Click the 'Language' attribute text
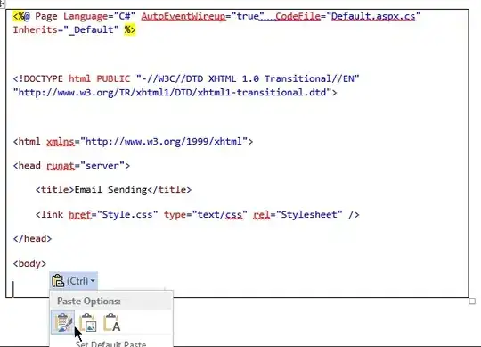The width and height of the screenshot is (481, 347). coord(86,16)
